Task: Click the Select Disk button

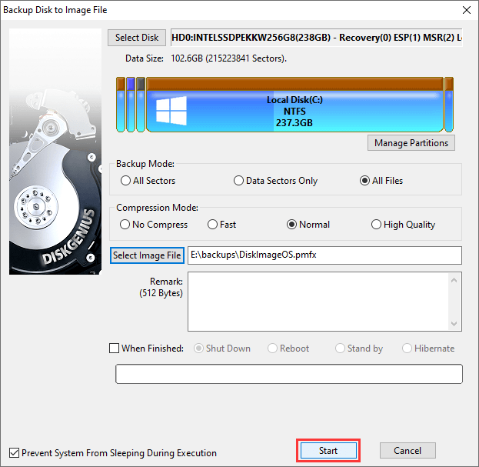Action: point(137,38)
